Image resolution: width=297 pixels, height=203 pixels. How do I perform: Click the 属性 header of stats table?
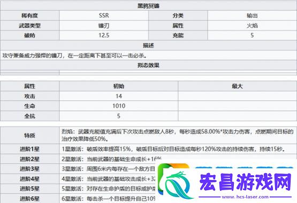coord(29,86)
